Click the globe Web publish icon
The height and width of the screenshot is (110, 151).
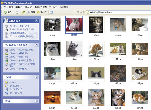pyautogui.click(x=6, y=61)
